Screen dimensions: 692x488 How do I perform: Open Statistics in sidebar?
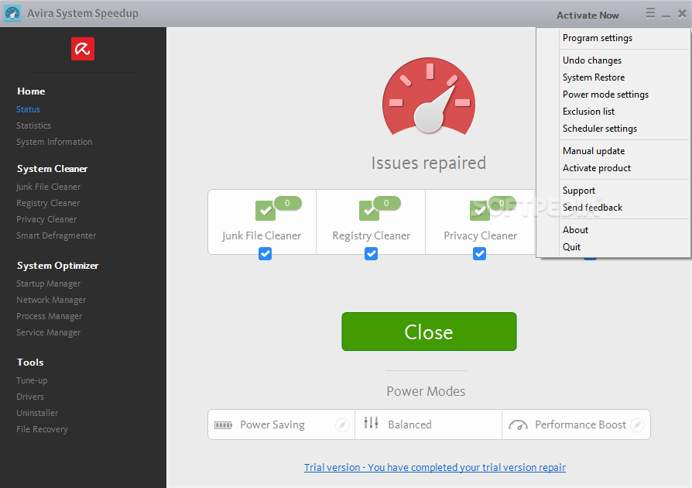coord(33,125)
